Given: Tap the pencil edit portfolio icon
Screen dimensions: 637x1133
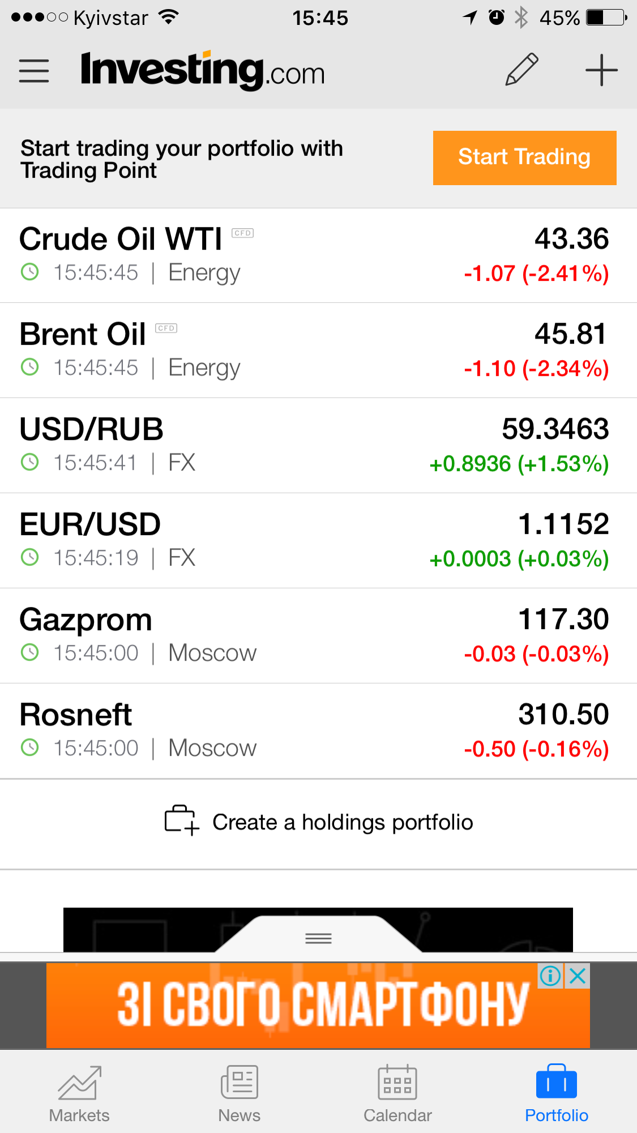Looking at the screenshot, I should click(x=521, y=70).
